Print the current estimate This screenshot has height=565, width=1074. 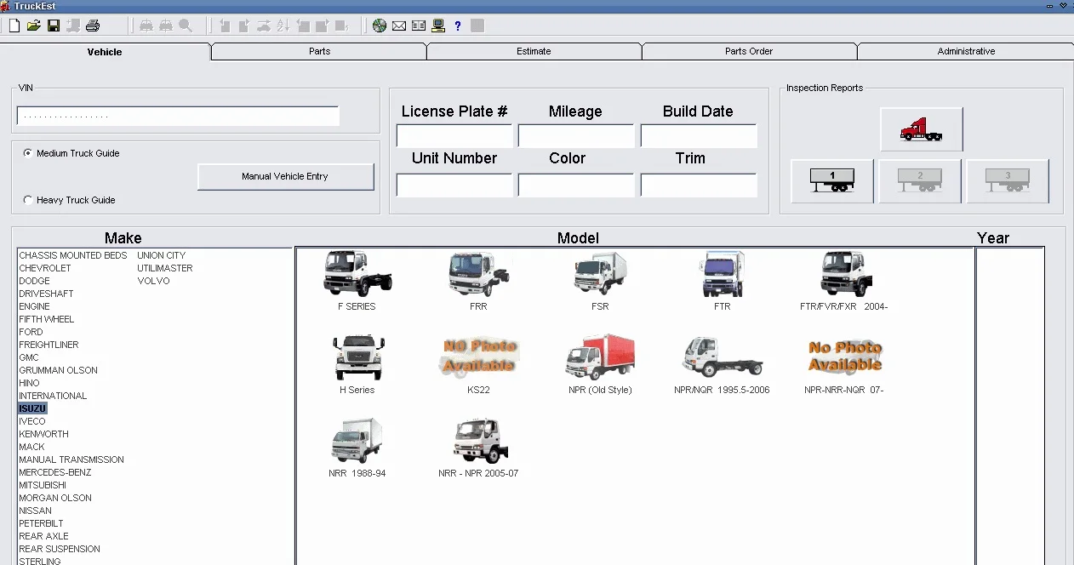[92, 25]
